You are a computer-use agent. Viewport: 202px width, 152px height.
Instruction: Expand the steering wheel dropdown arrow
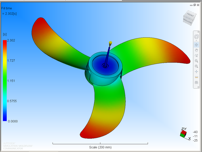coord(196,40)
